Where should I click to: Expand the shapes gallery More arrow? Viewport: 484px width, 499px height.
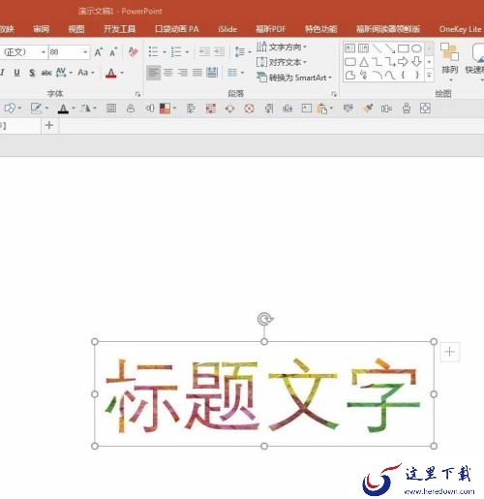point(429,76)
